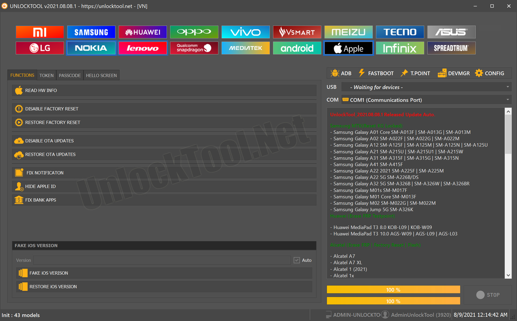Select the Samsung brand tile
Image resolution: width=517 pixels, height=321 pixels.
point(91,32)
